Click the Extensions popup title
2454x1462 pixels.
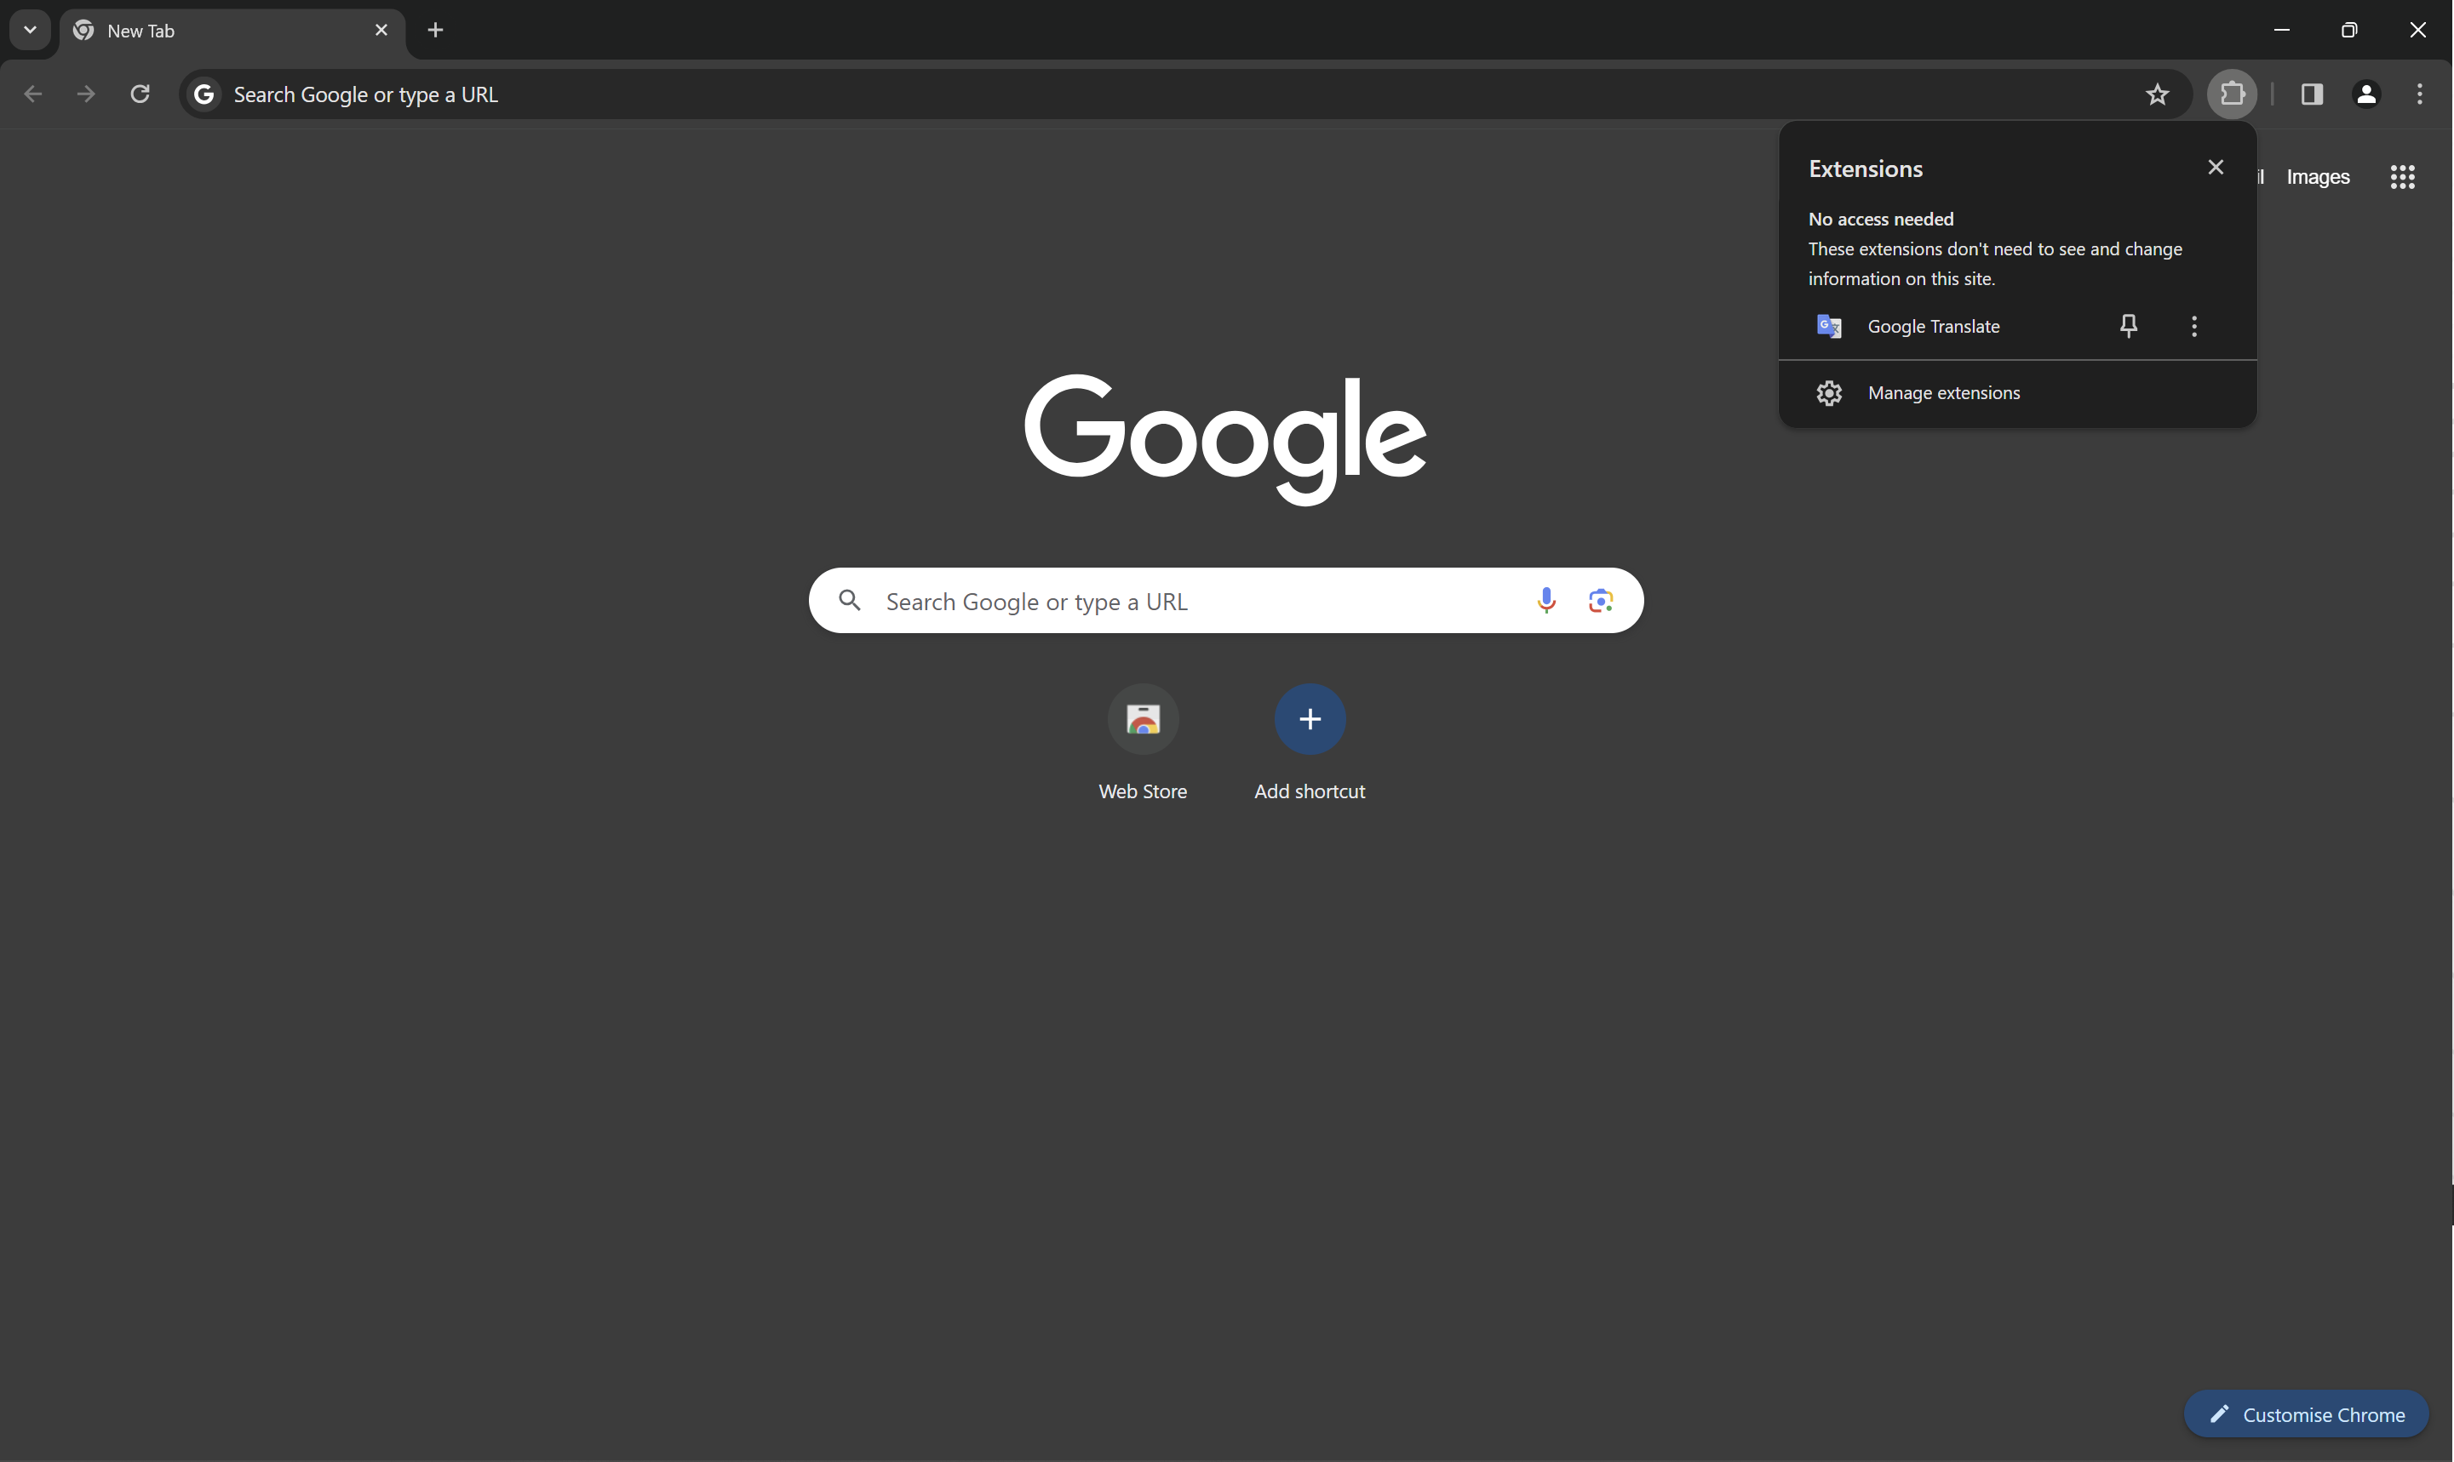click(x=1865, y=168)
